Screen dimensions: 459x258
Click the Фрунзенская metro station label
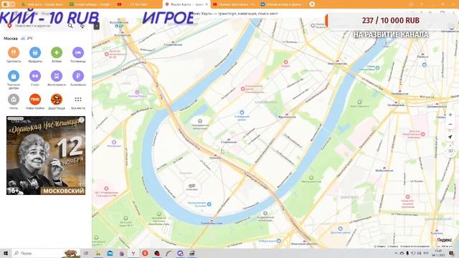[x=287, y=116]
